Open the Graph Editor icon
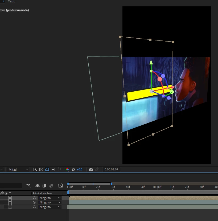Screen dimensions: 218x221 point(60,186)
